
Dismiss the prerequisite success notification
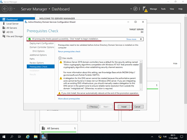(141, 39)
